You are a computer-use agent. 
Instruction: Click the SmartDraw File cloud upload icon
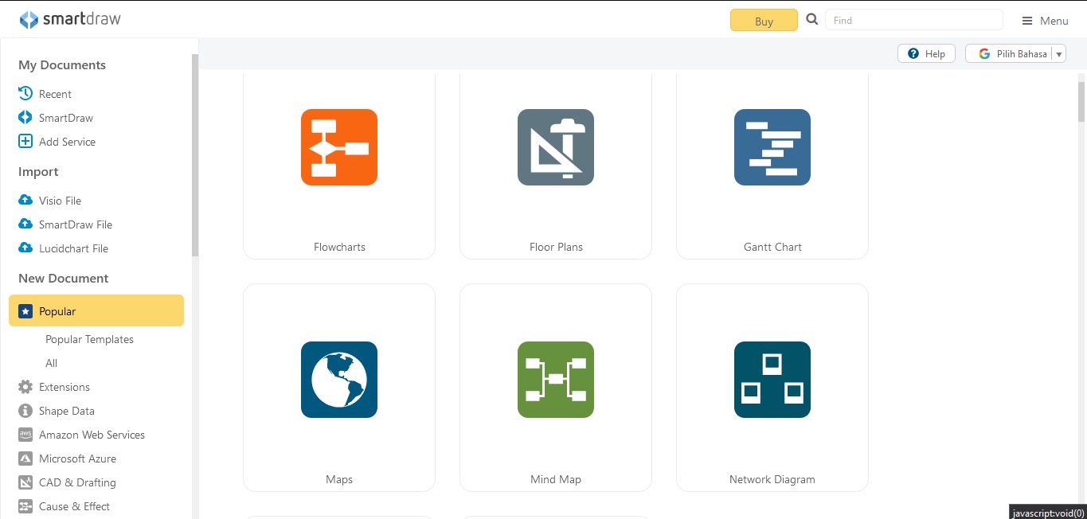pos(25,224)
